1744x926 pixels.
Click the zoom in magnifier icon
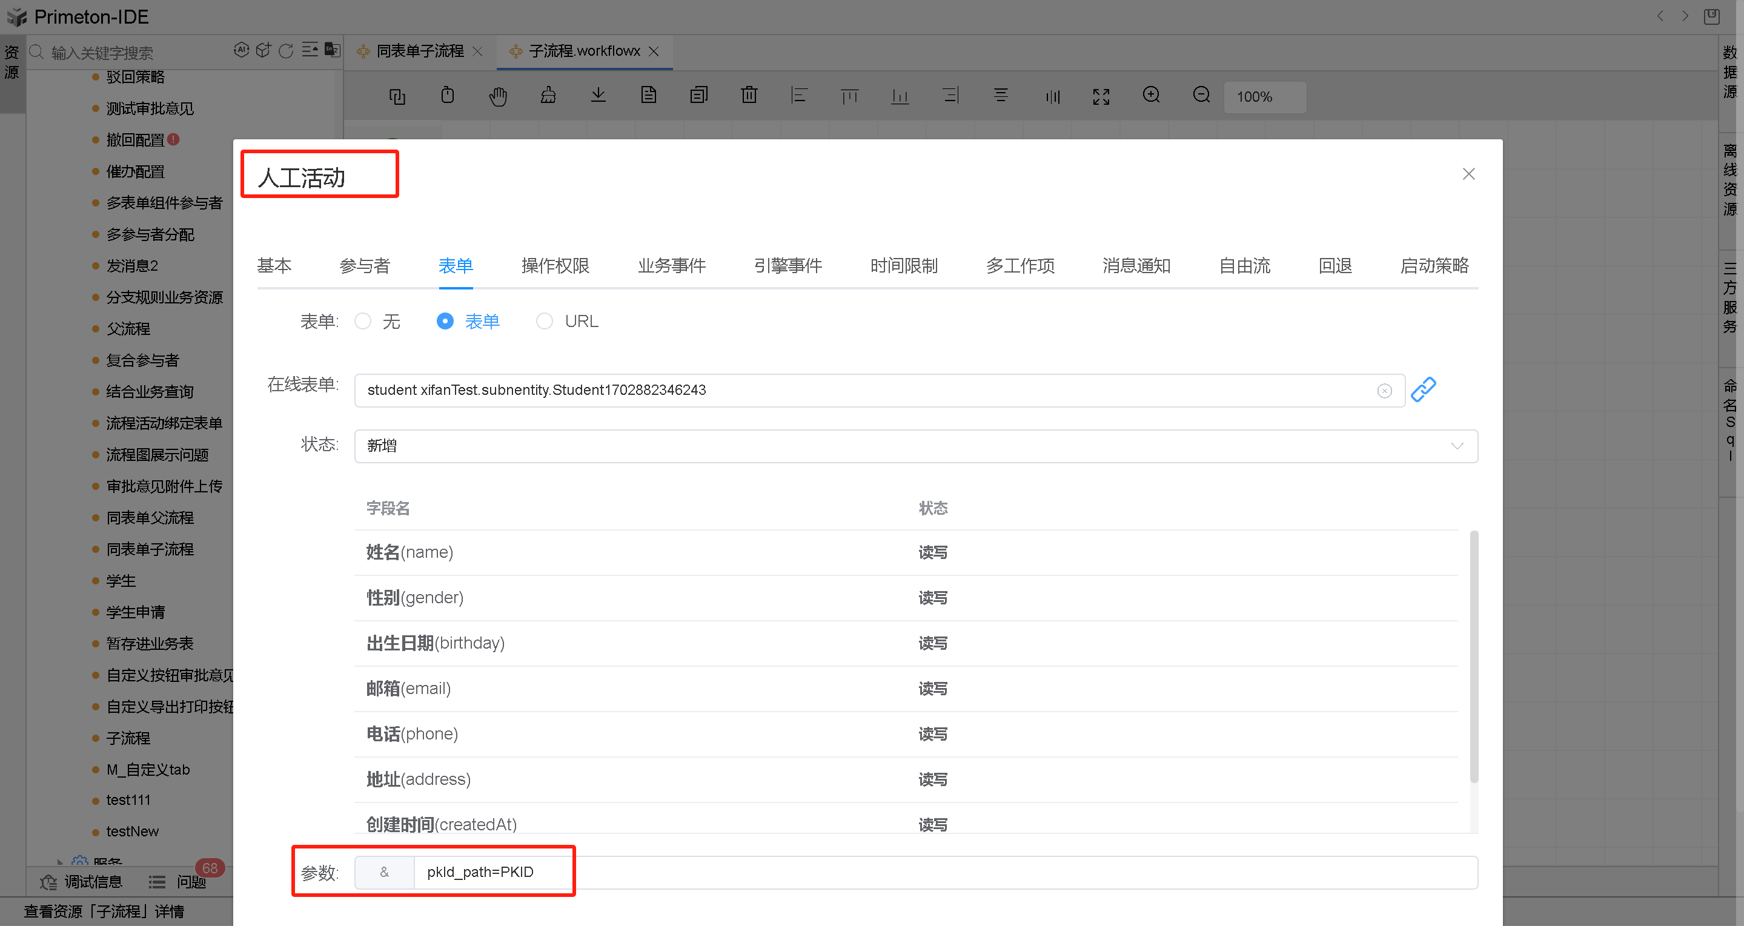point(1151,96)
